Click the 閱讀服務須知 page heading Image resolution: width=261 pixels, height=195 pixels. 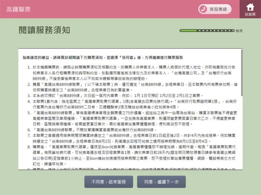point(44,30)
